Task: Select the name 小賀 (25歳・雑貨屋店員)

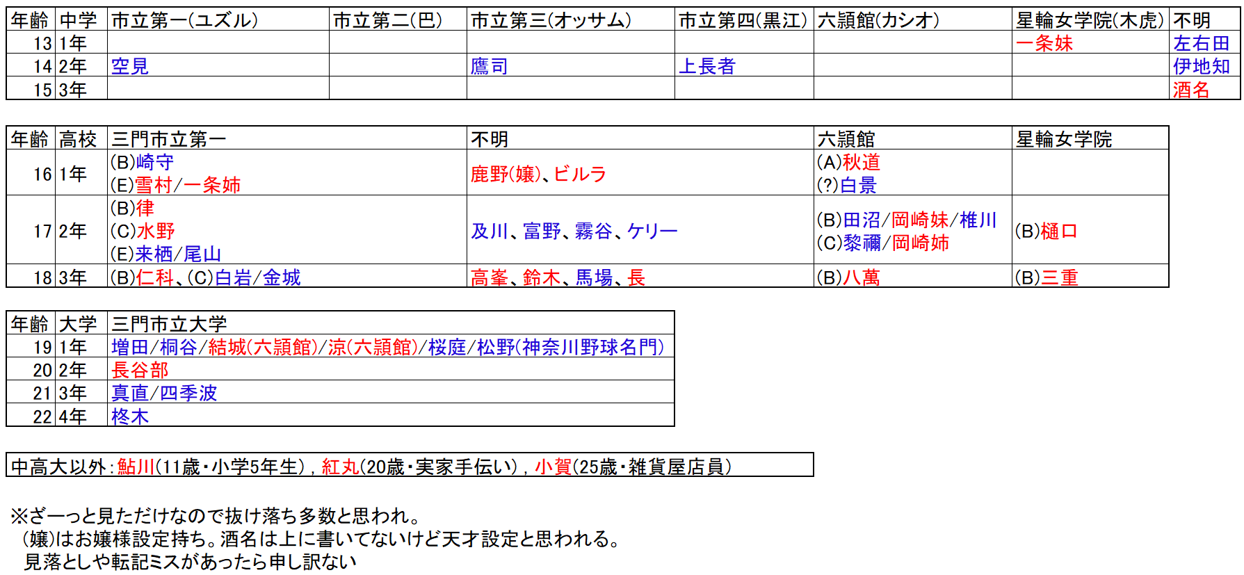Action: tap(553, 467)
